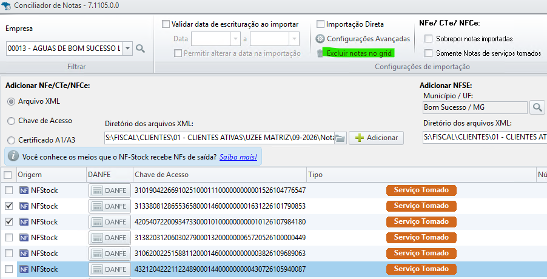The height and width of the screenshot is (279, 547).
Task: Click NFStock icon in row ending 720526100000449
Action: point(24,238)
